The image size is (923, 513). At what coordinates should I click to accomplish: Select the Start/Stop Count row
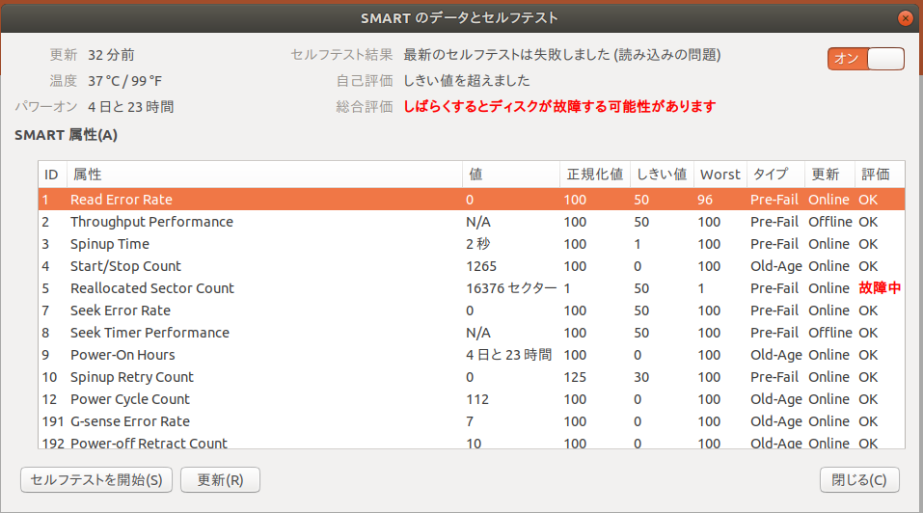(x=472, y=266)
